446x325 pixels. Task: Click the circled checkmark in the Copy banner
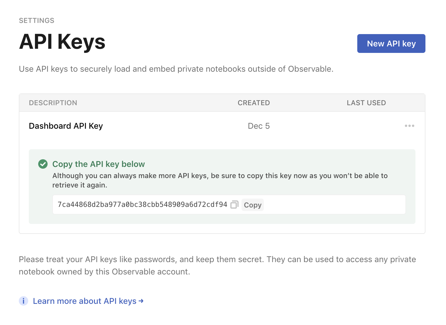43,164
